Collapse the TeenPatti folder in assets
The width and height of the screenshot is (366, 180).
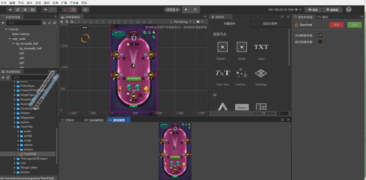pos(15,127)
